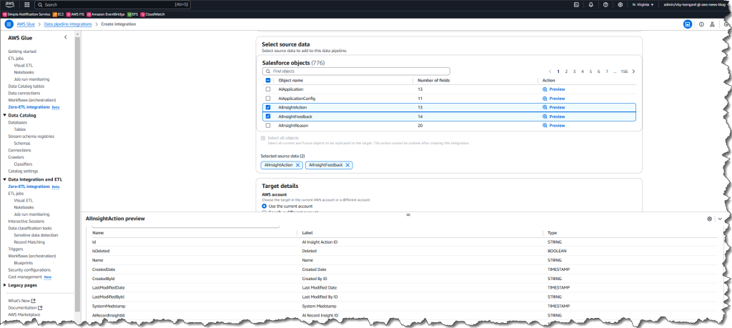Open the EC2 favorite shortcut

tap(59, 14)
